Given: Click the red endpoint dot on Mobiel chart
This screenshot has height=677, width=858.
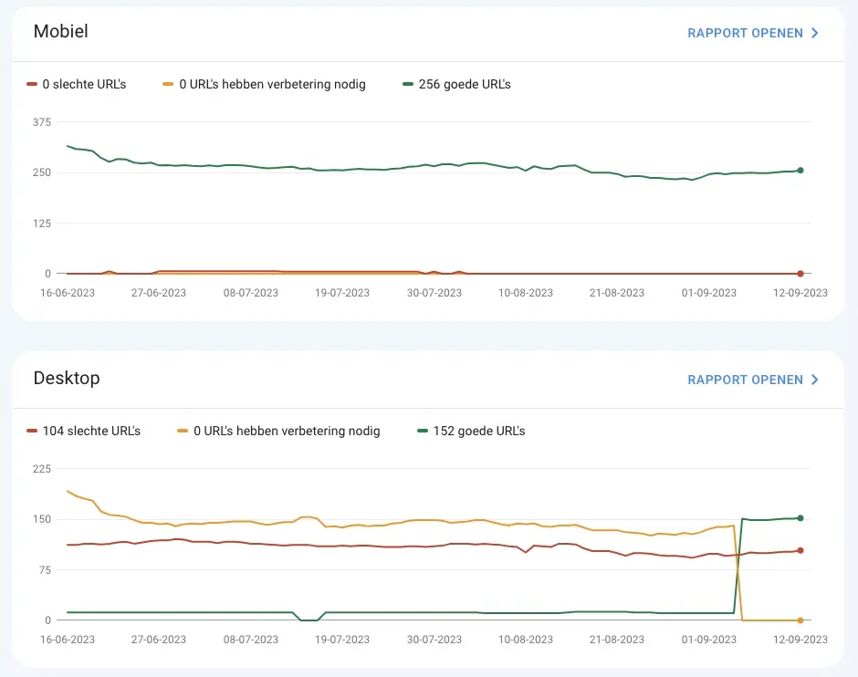Looking at the screenshot, I should click(x=800, y=274).
